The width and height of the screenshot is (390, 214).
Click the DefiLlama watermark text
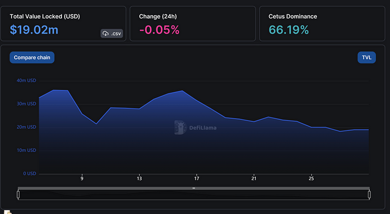tap(203, 128)
